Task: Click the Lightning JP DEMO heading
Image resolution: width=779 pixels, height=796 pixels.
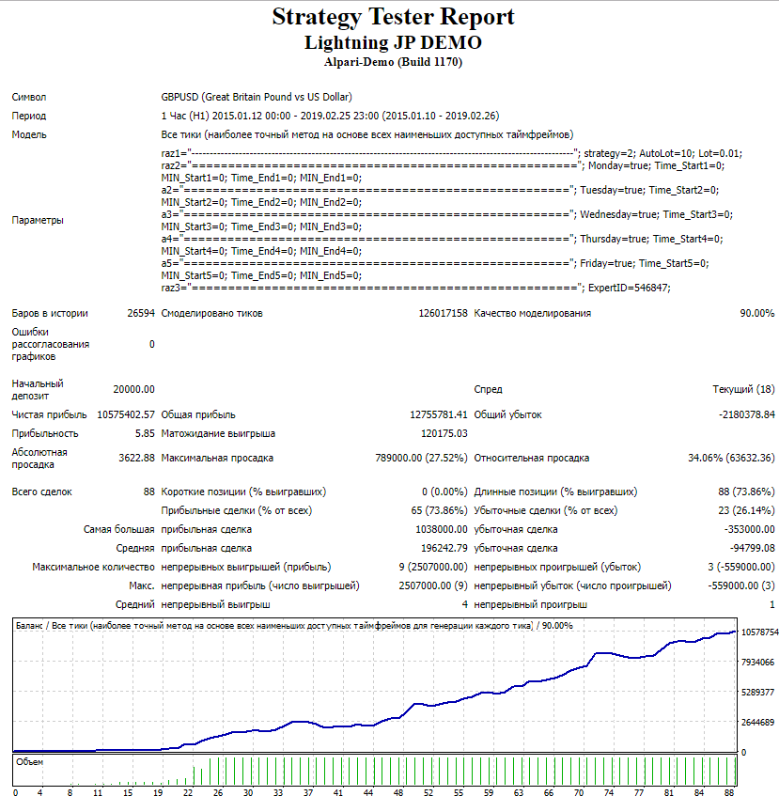Action: 393,42
